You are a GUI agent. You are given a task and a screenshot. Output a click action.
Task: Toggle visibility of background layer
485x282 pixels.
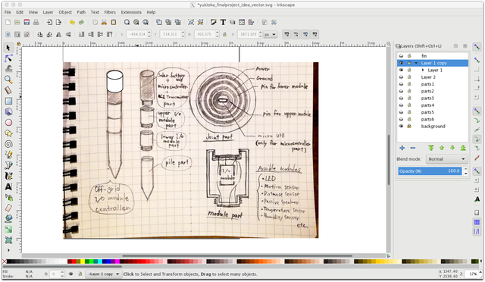click(x=401, y=127)
